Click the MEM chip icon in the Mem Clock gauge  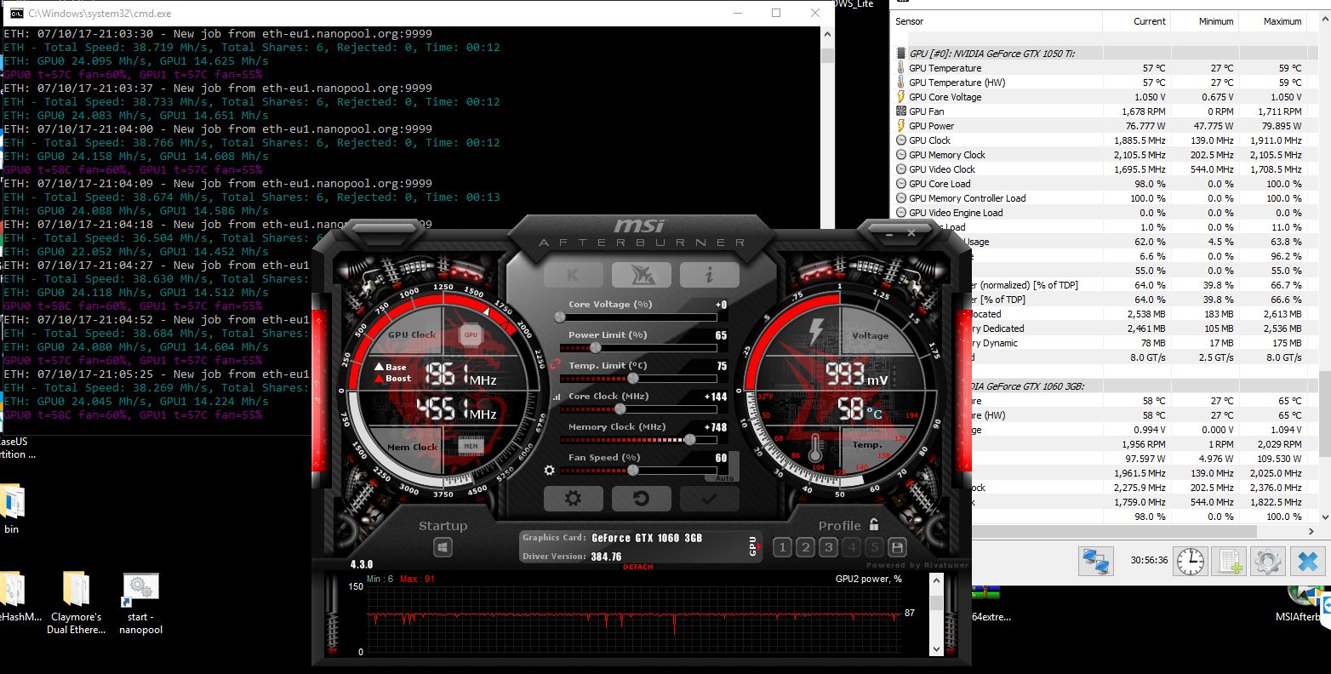471,446
